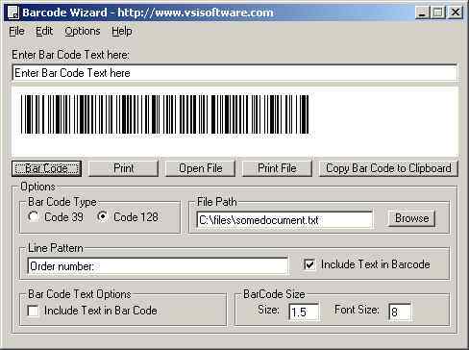Click the 'Bar Code Text Options' group label

pos(80,294)
